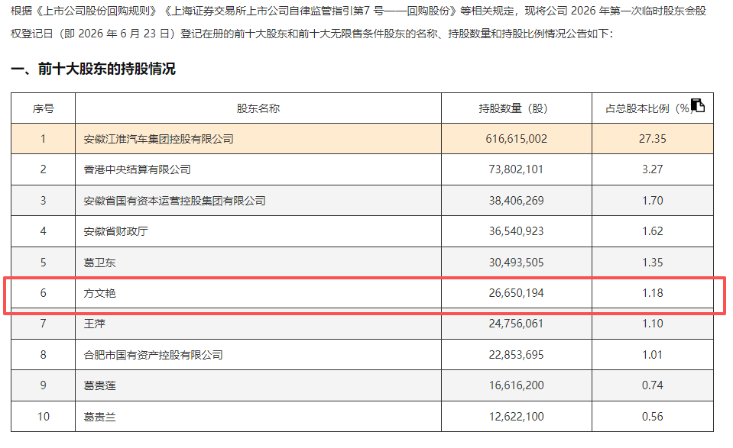Click the percentage value 1.62
The height and width of the screenshot is (448, 733).
653,231
